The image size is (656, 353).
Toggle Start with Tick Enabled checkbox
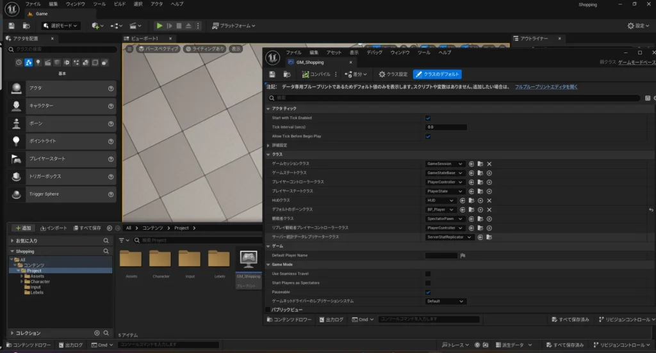428,118
